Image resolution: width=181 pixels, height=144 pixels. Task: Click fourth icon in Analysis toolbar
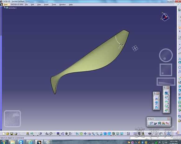point(163,123)
